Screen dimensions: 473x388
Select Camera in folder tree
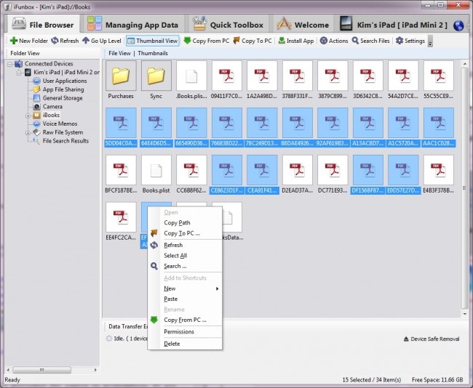pos(52,106)
